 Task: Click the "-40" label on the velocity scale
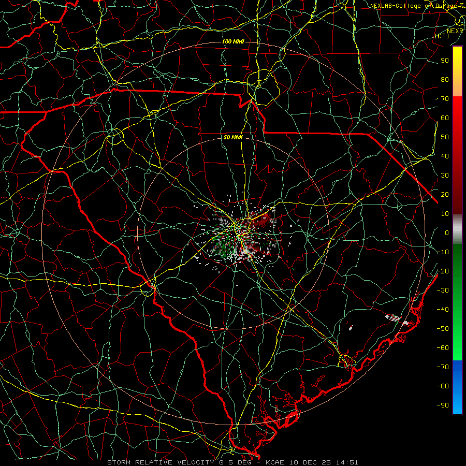443,310
